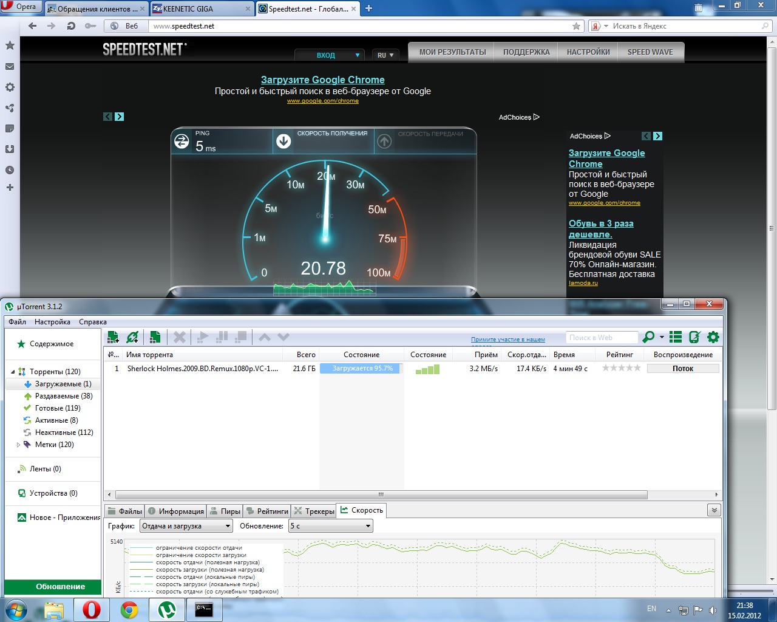Image resolution: width=777 pixels, height=622 pixels.
Task: Open the Настройка menu in uTorrent
Action: pos(52,322)
